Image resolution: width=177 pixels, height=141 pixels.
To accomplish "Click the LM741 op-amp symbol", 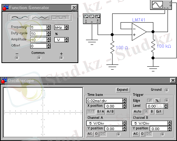I will pos(139,32).
